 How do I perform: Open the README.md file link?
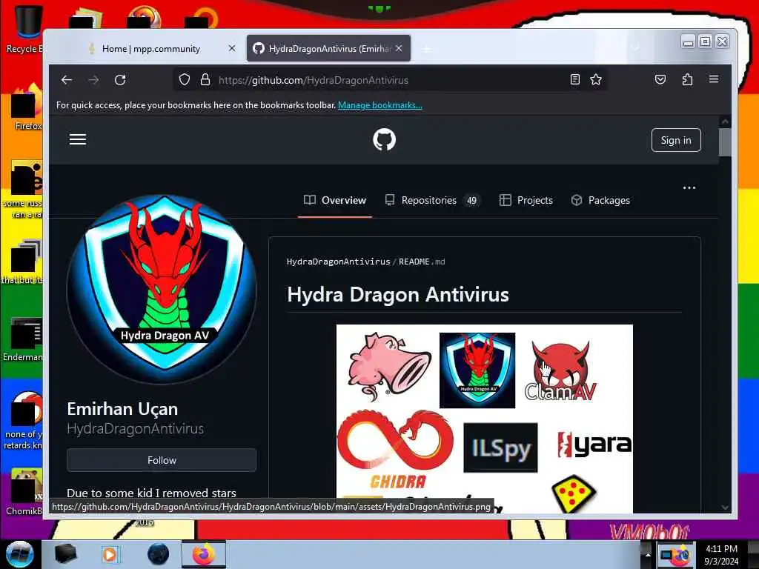(x=422, y=262)
